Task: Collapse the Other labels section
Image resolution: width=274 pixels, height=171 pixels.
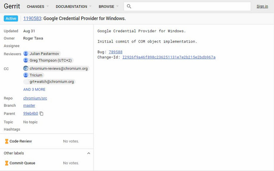Action: (88, 153)
